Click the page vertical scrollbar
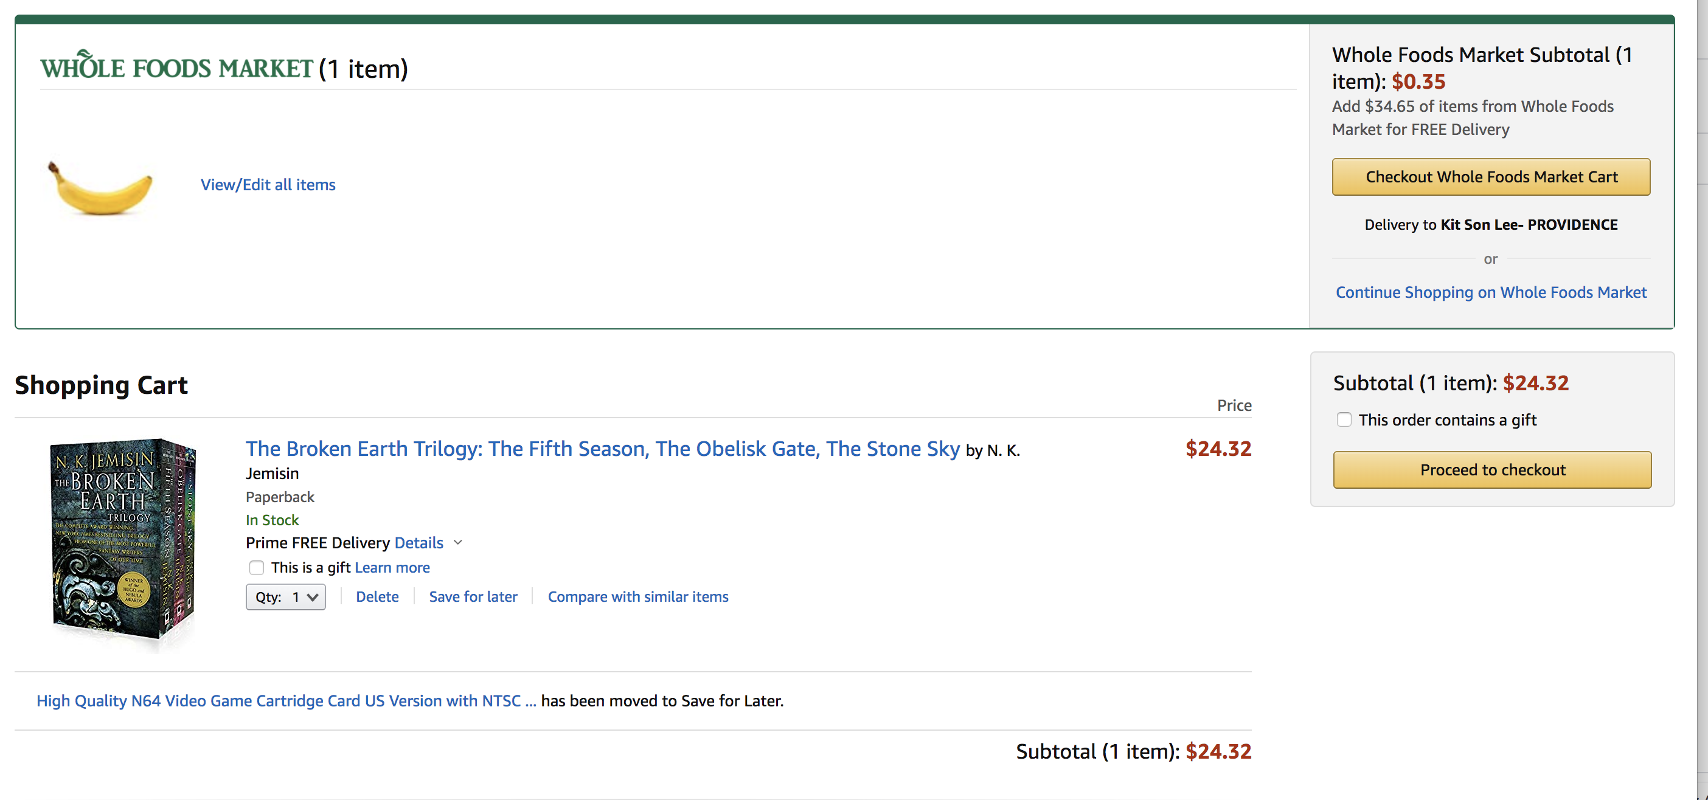 [x=1702, y=398]
